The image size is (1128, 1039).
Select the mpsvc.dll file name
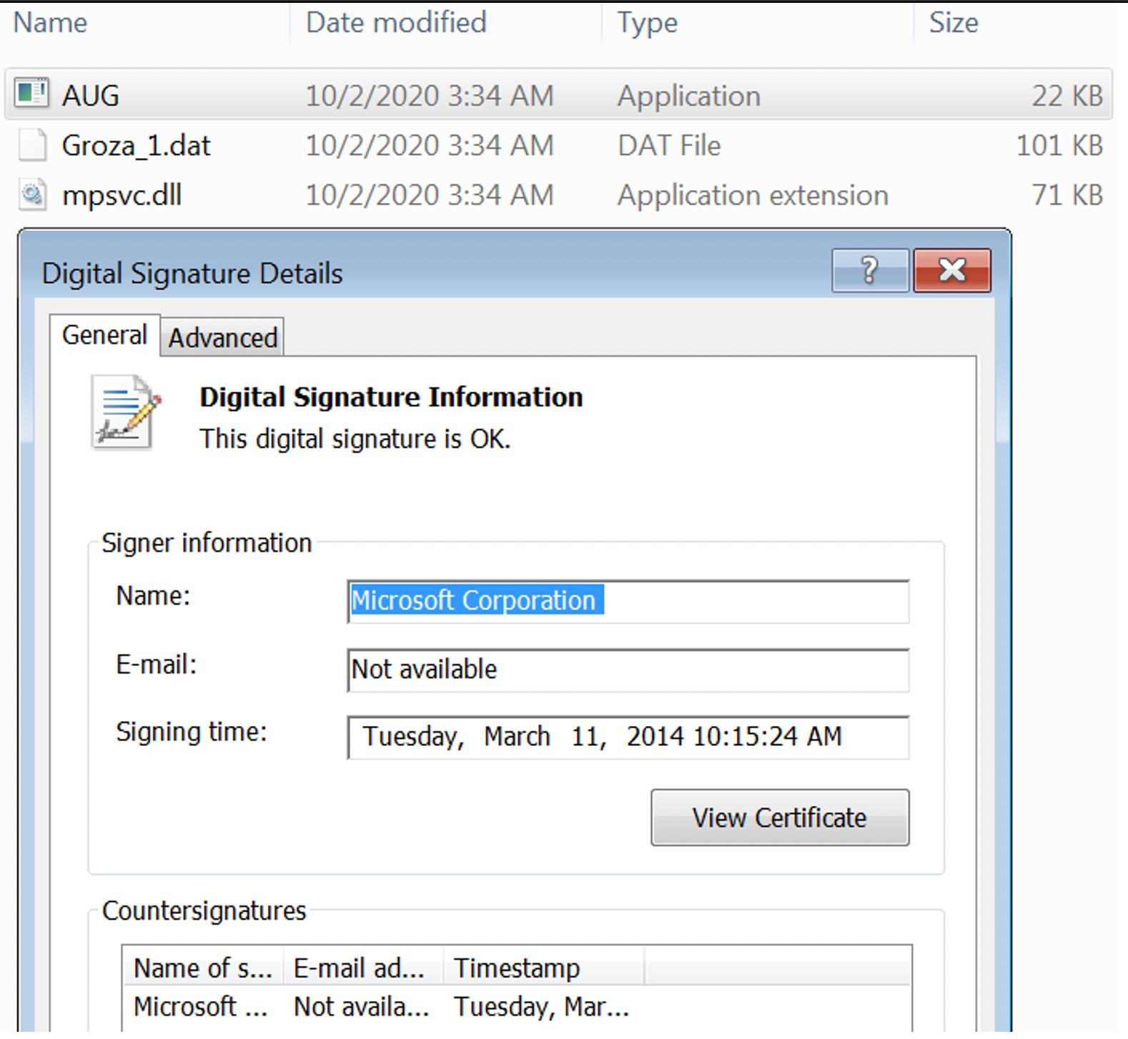tap(122, 195)
